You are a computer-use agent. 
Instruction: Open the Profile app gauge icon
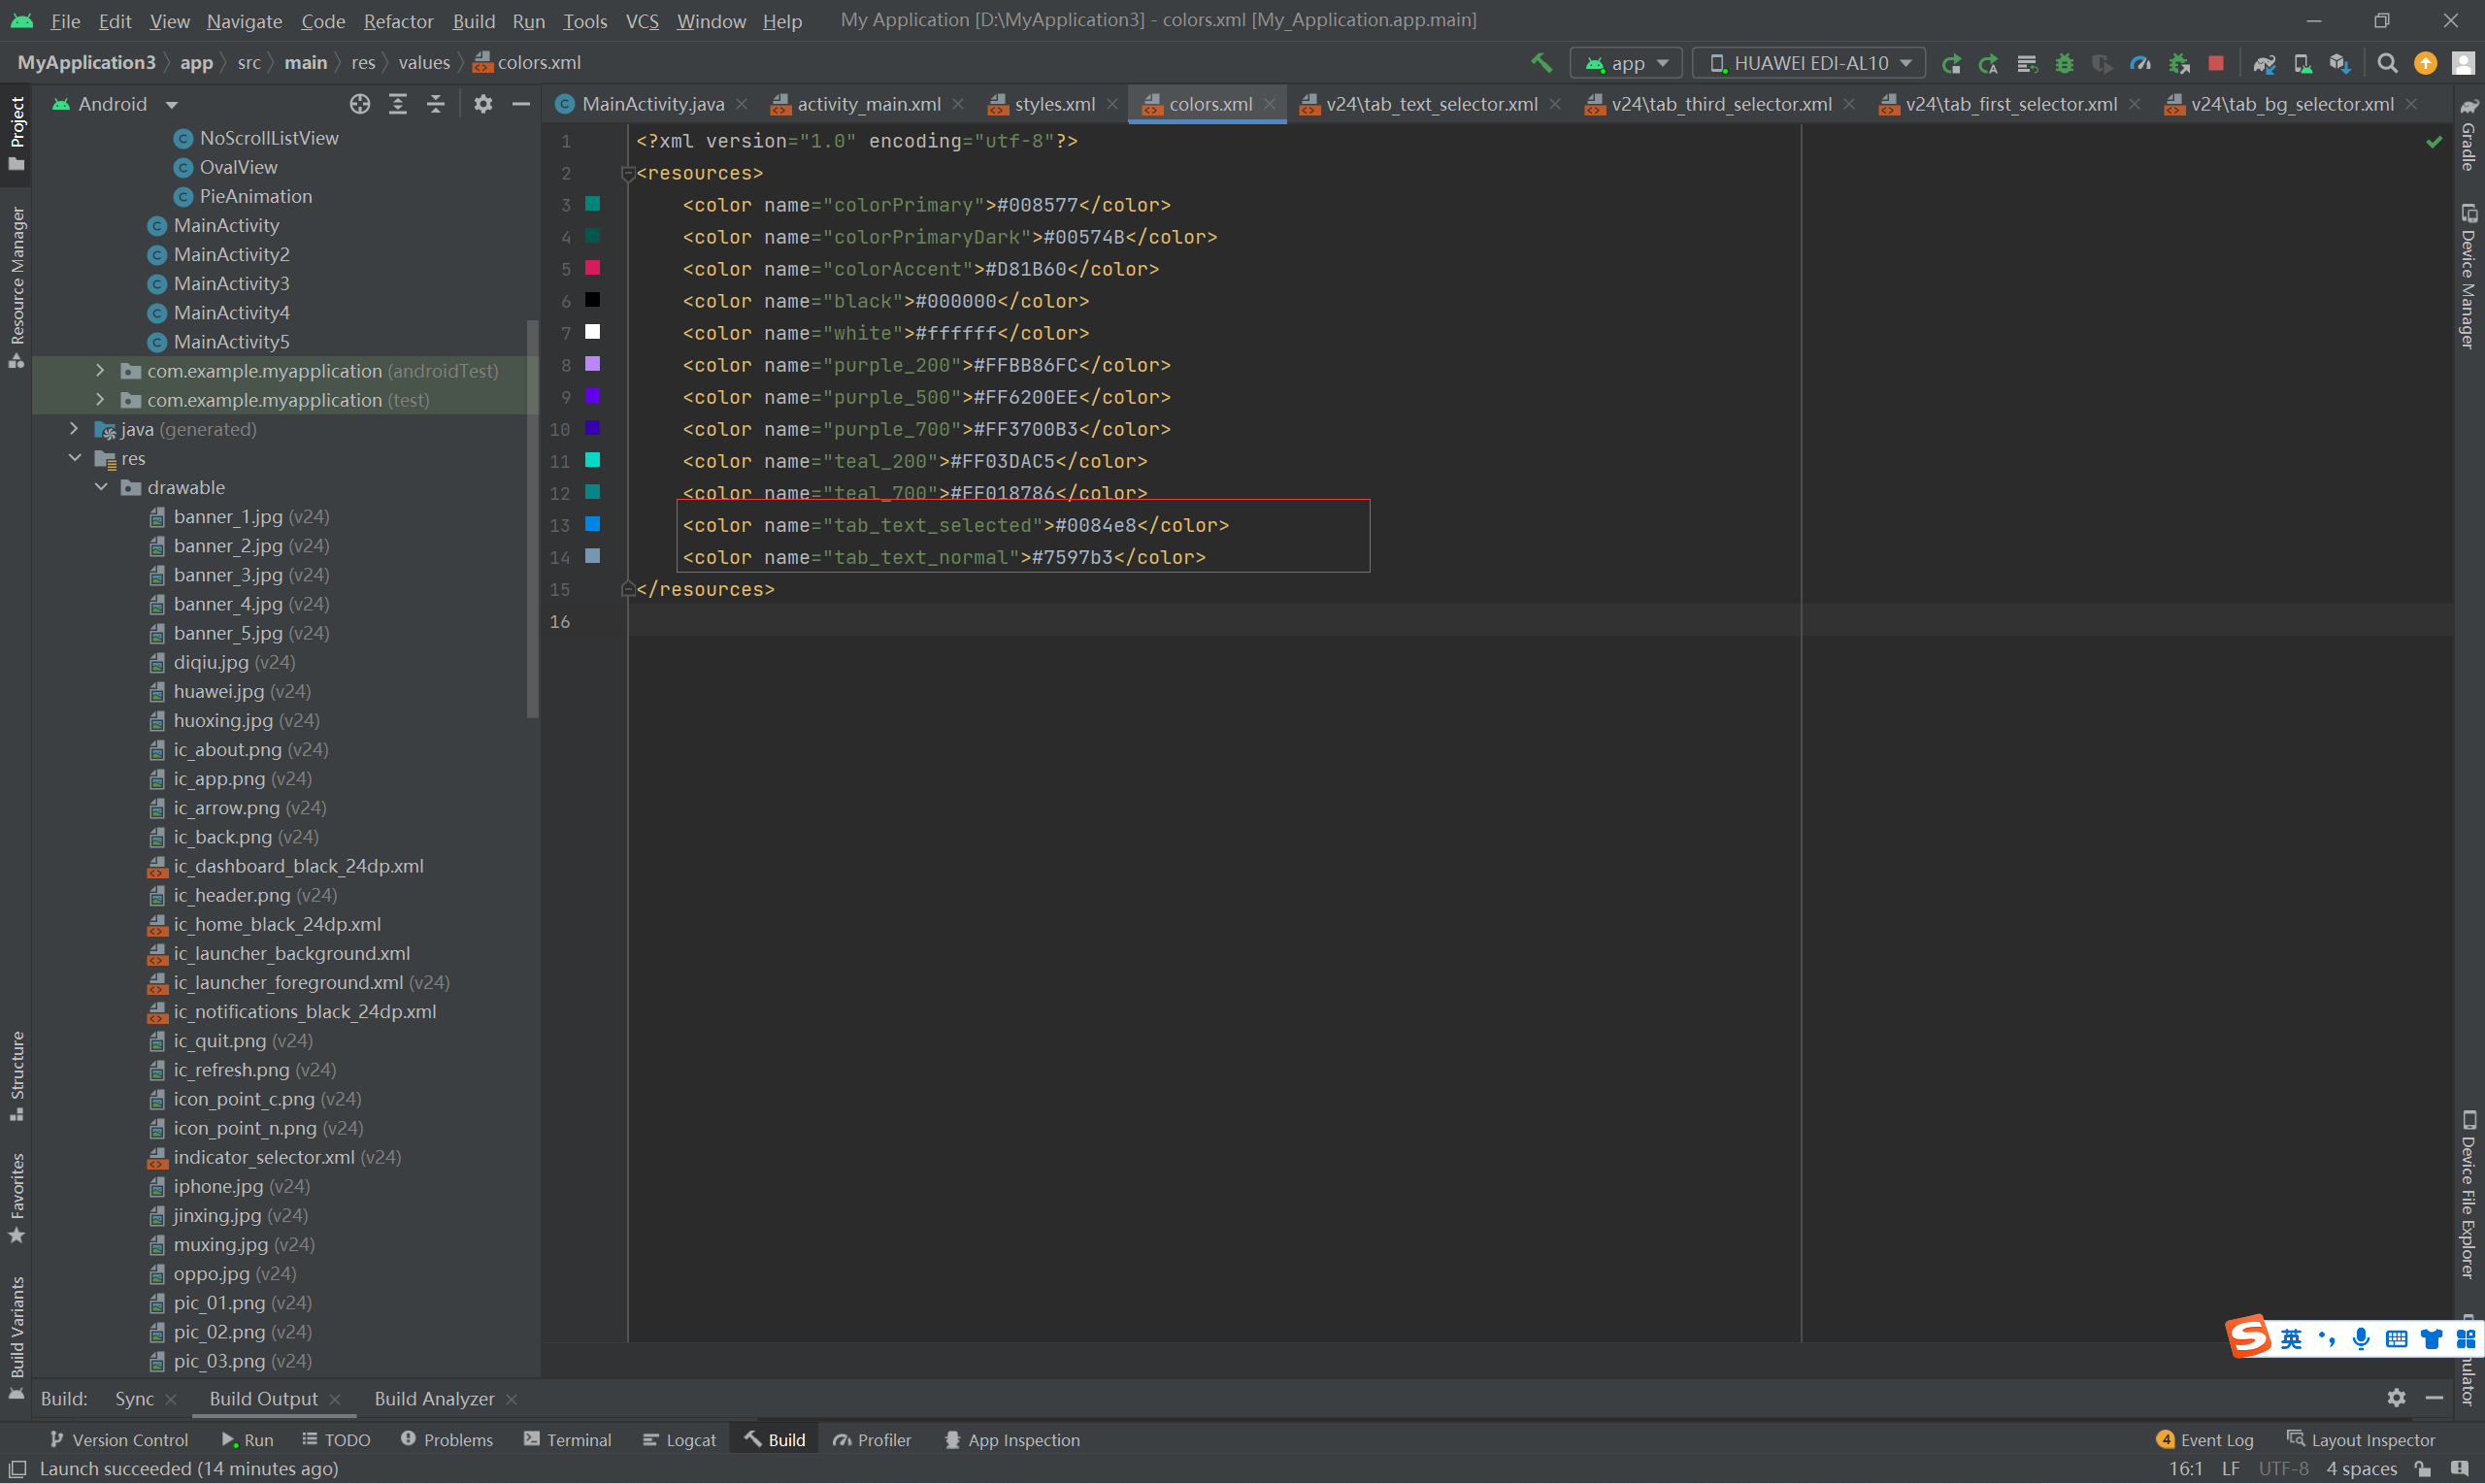click(x=2140, y=63)
